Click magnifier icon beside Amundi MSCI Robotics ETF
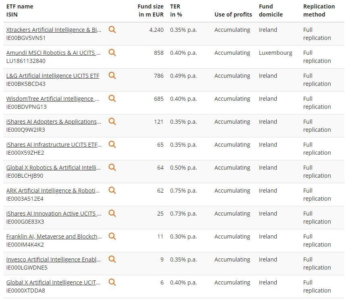Image resolution: width=352 pixels, height=301 pixels. [x=112, y=52]
